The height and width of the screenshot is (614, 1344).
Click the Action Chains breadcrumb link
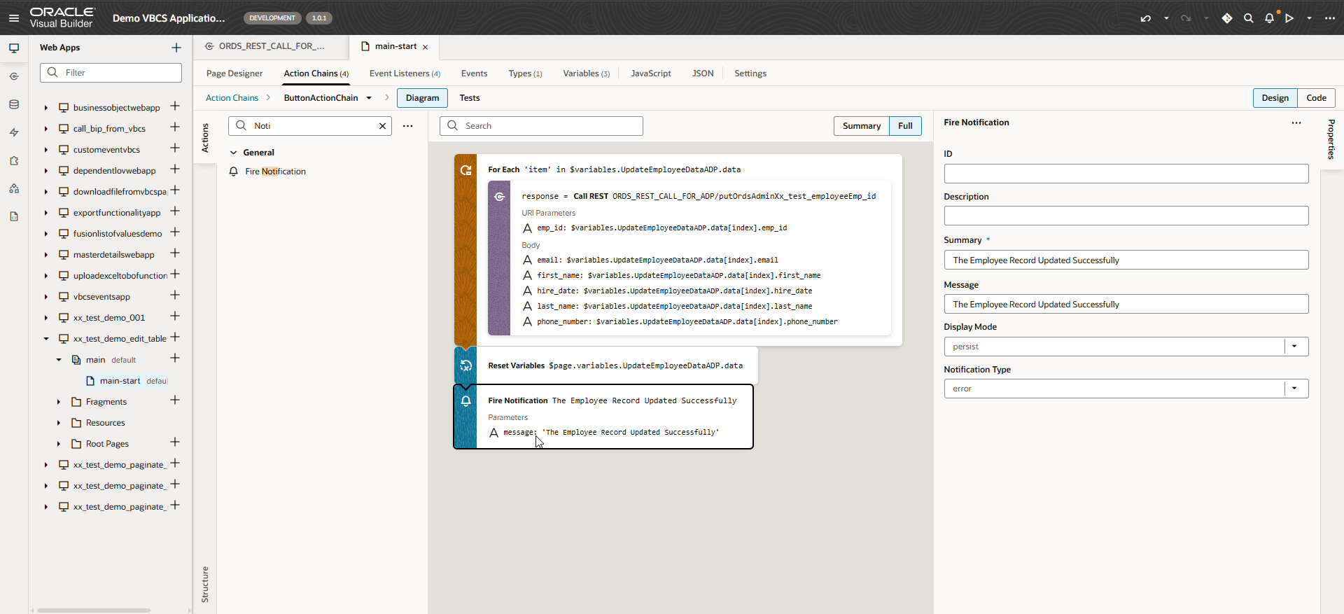point(232,98)
